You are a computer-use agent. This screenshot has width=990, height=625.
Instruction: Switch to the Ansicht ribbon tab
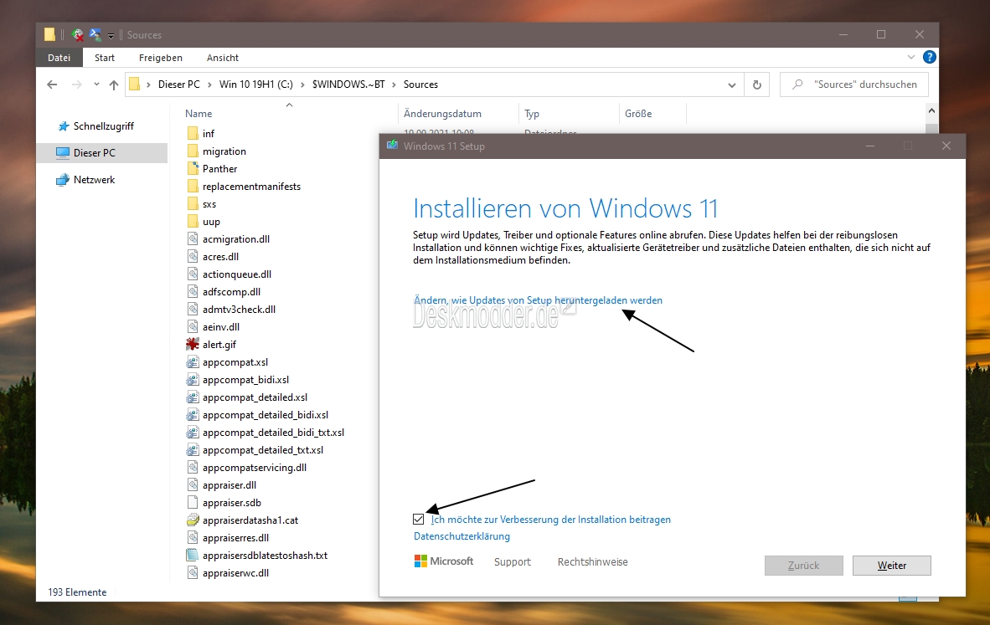(223, 58)
